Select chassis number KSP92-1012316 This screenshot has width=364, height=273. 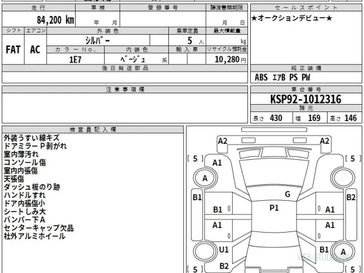(x=306, y=99)
